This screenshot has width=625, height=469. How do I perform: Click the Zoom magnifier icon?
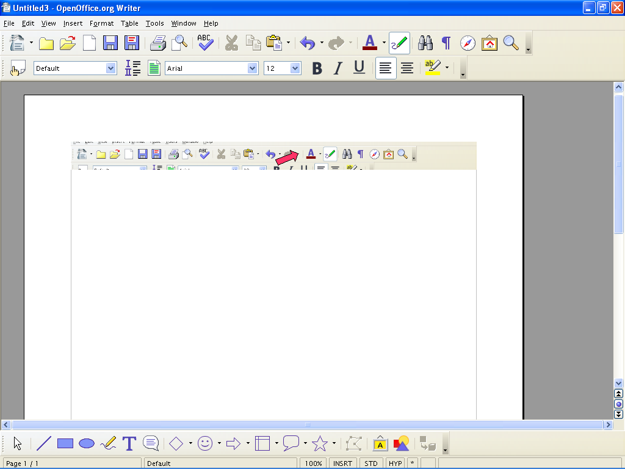[x=511, y=43]
